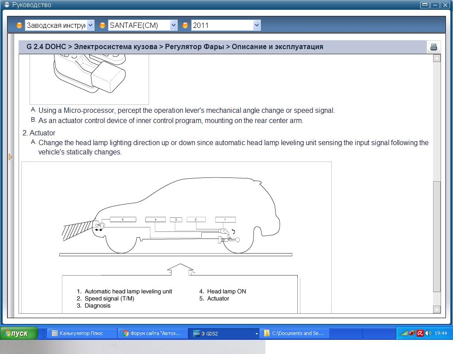Click the line "Using a Micro-processor, percept…"

[x=186, y=110]
